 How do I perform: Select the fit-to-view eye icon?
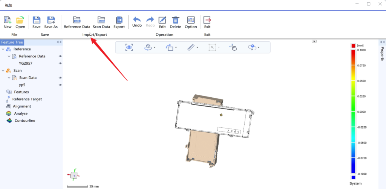coord(129,47)
